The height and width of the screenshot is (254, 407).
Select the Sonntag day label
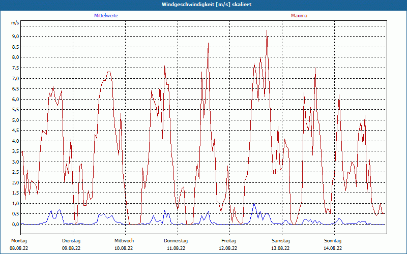(x=333, y=241)
